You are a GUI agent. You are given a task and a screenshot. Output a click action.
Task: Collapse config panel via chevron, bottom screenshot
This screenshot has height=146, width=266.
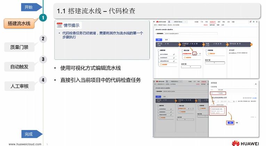point(256,84)
